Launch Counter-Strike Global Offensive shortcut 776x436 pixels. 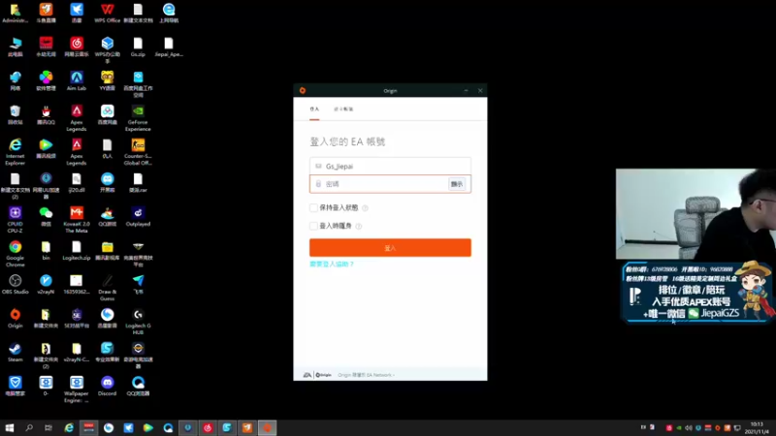(x=138, y=152)
